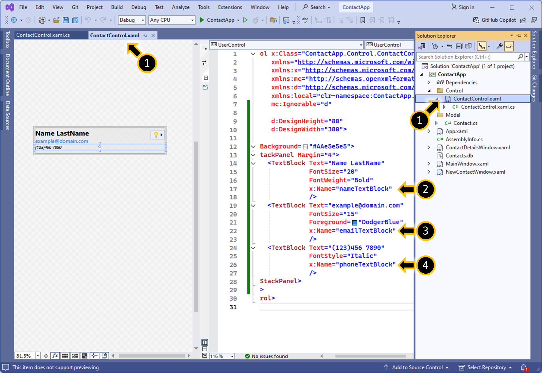Open the schemas.microsoft.com link on line 3
The height and width of the screenshot is (373, 542).
pyautogui.click(x=360, y=70)
